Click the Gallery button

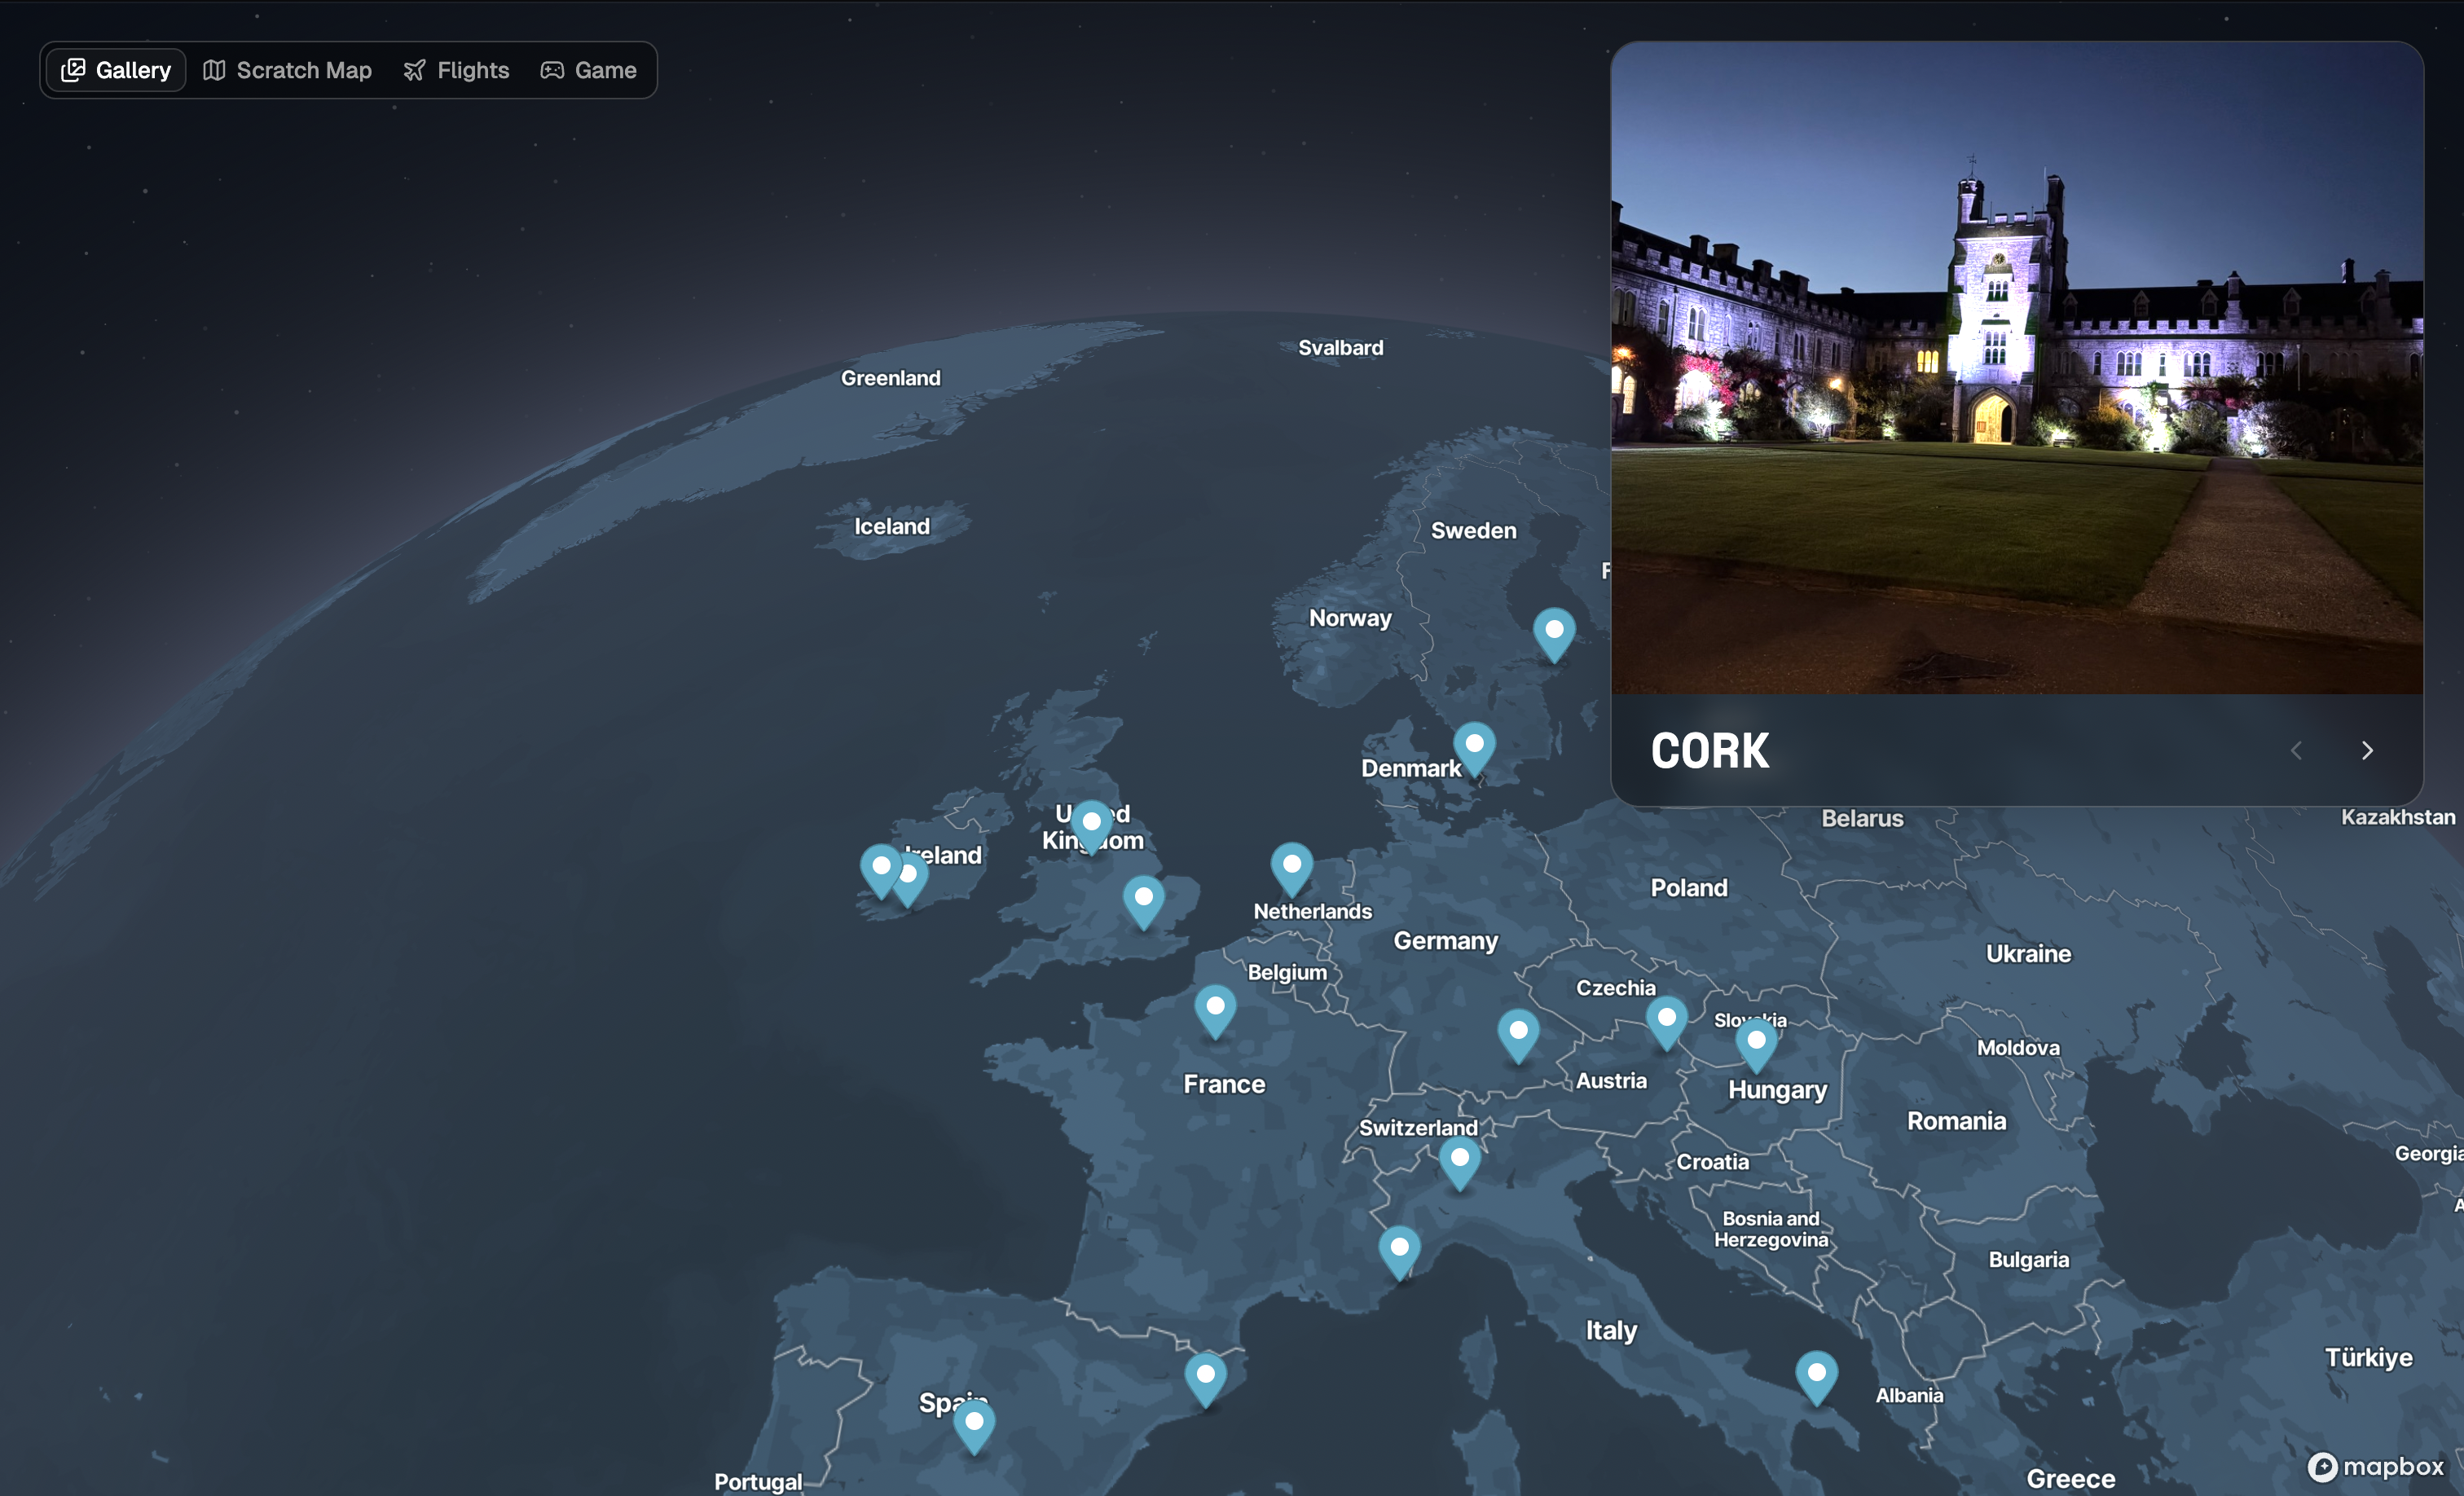pos(114,70)
